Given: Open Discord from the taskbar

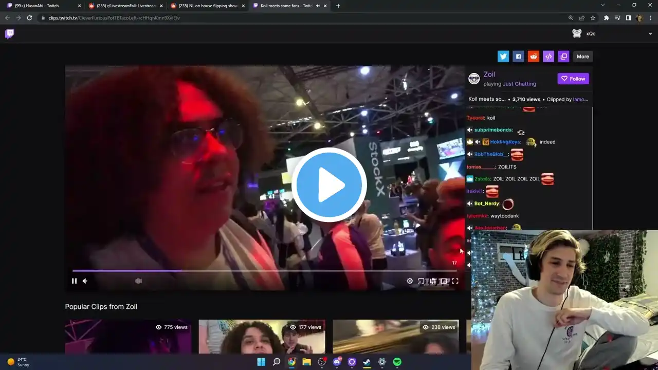Looking at the screenshot, I should 337,362.
